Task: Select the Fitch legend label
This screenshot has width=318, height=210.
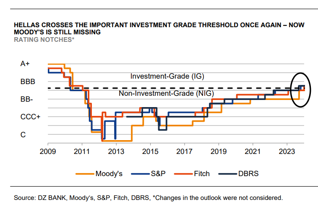Action: click(x=202, y=174)
